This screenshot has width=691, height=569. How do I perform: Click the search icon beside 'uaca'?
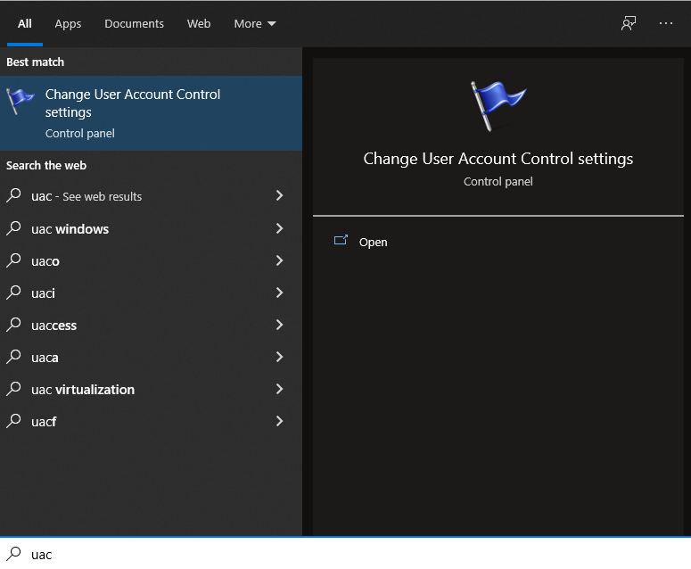tap(14, 357)
